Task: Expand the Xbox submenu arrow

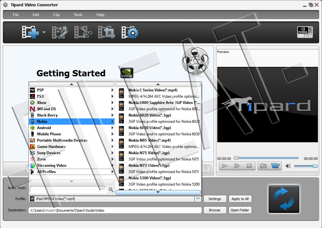Action: [x=112, y=103]
